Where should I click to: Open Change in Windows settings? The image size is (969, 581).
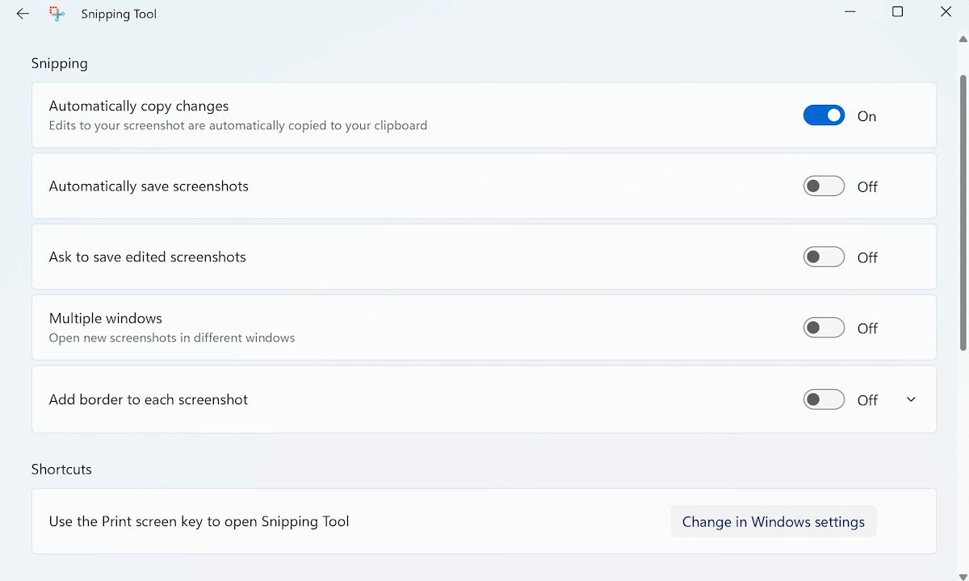tap(773, 521)
